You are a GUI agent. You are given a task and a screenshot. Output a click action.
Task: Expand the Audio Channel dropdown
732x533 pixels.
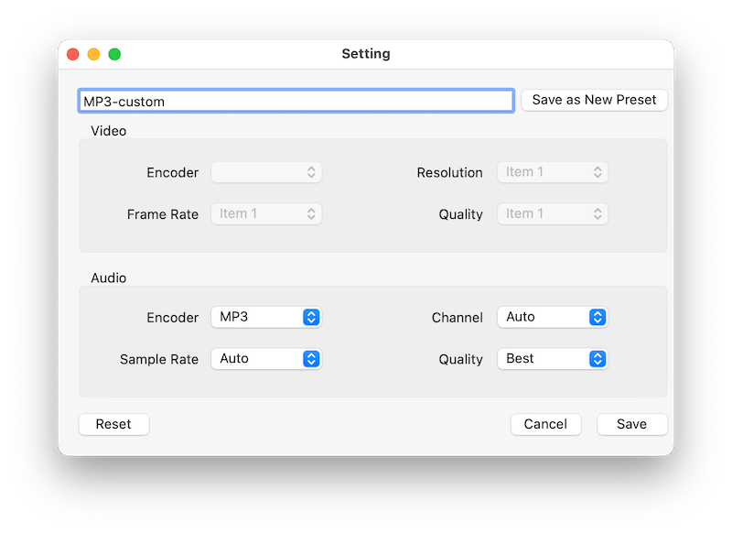[x=552, y=317]
